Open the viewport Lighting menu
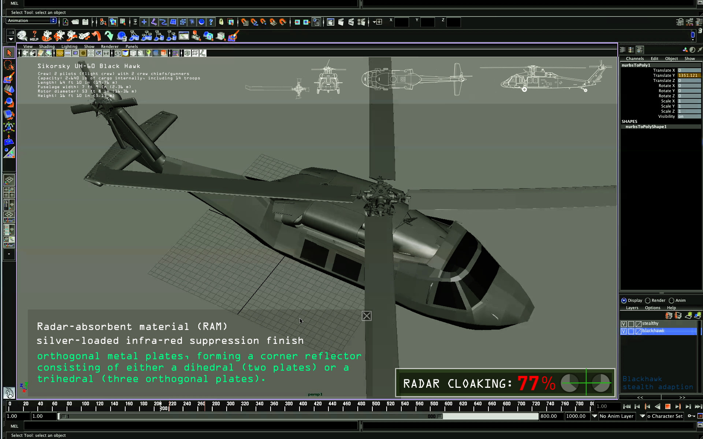 [x=69, y=46]
